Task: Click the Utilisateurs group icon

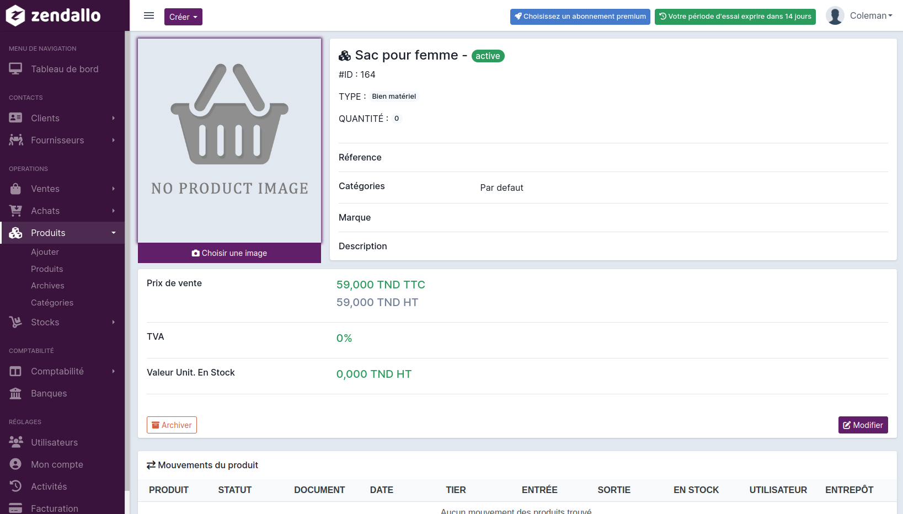Action: [x=16, y=442]
